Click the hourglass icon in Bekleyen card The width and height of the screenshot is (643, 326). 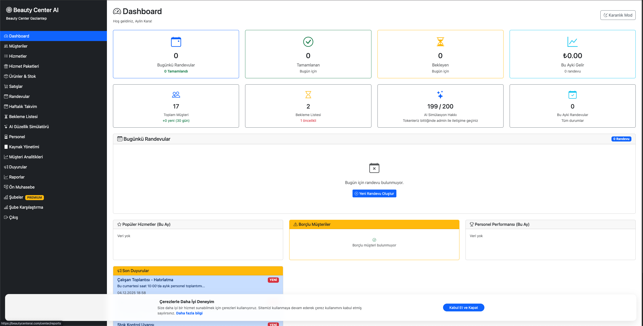[440, 42]
